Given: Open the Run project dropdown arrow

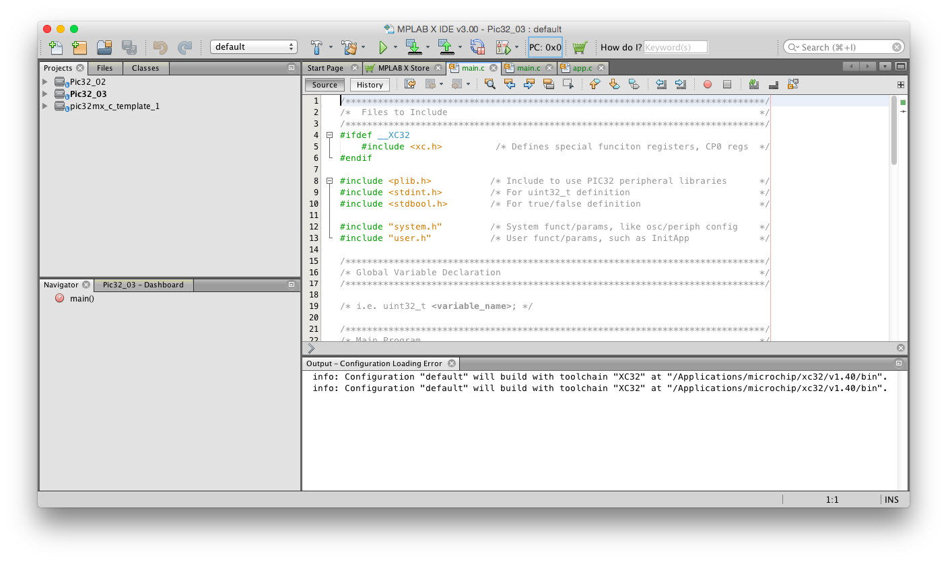Looking at the screenshot, I should click(395, 47).
